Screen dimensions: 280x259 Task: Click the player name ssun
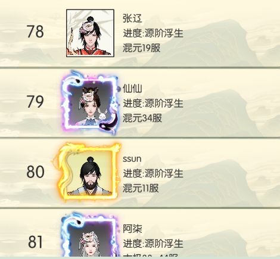(x=132, y=159)
